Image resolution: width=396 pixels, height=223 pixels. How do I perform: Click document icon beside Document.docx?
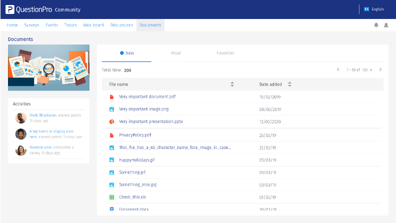[x=111, y=209]
